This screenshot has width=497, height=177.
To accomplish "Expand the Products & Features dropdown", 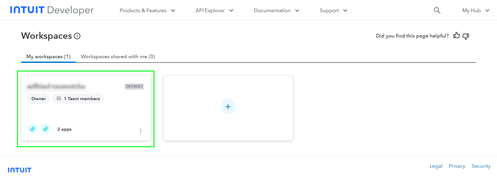I will click(x=147, y=10).
